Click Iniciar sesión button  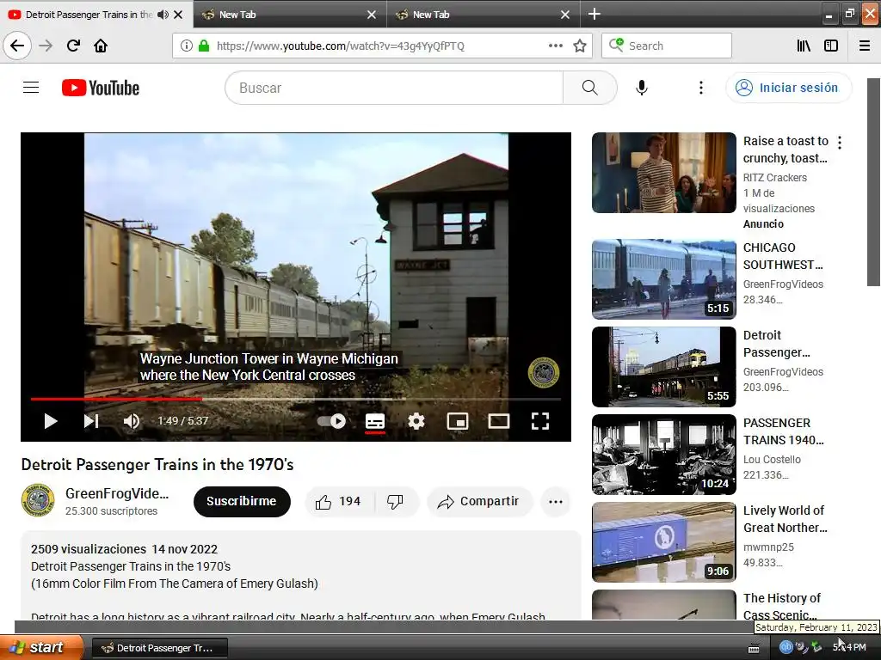click(788, 89)
